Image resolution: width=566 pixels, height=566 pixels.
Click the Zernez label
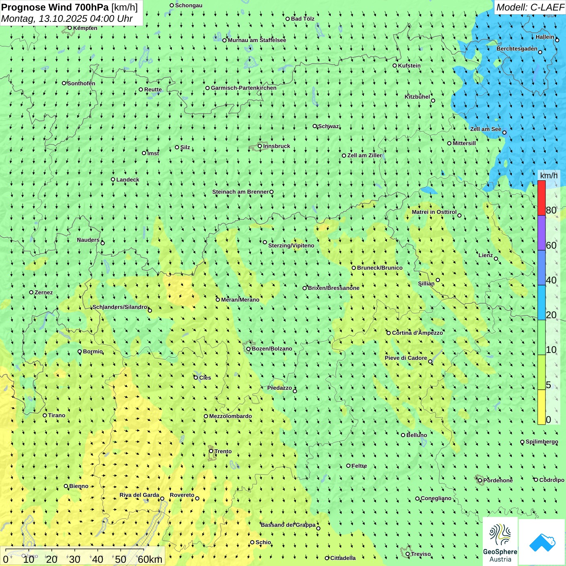(x=44, y=292)
